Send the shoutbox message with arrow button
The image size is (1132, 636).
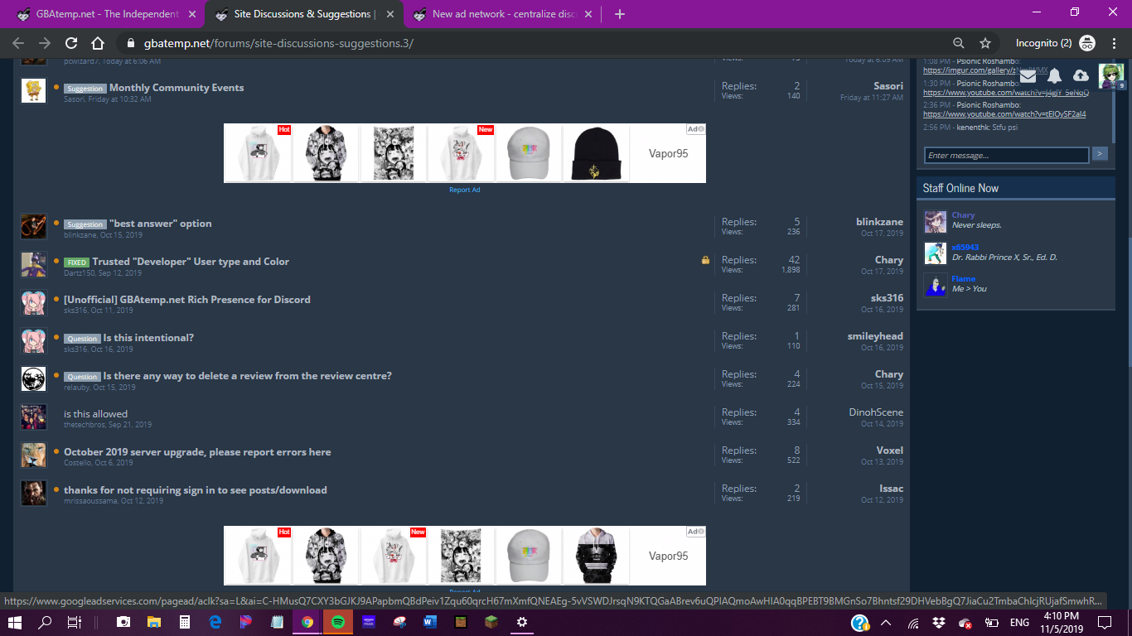point(1100,153)
